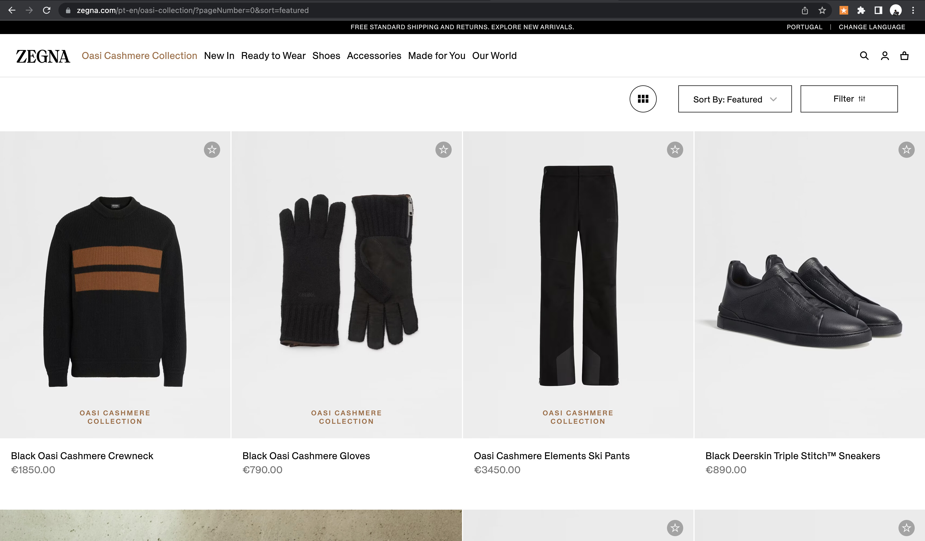The height and width of the screenshot is (541, 925).
Task: Click the browser reload button
Action: (x=47, y=10)
